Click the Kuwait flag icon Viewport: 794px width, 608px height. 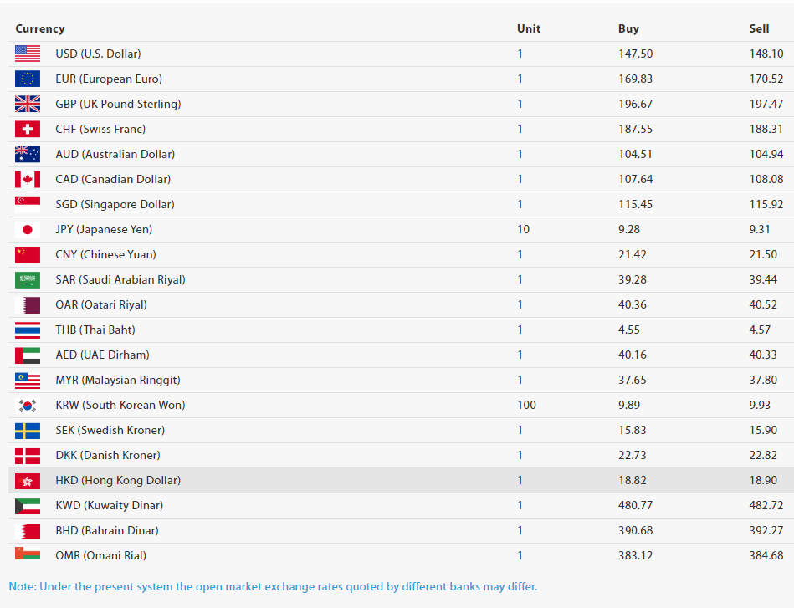27,505
